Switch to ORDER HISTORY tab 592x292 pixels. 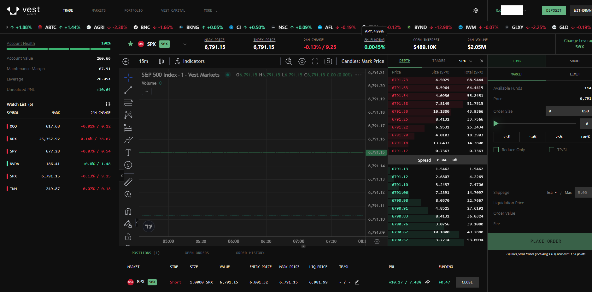click(x=250, y=253)
